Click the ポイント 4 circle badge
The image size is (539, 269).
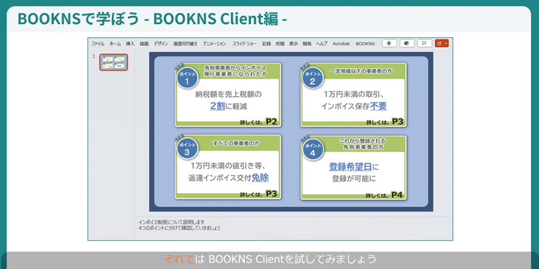coord(313,149)
